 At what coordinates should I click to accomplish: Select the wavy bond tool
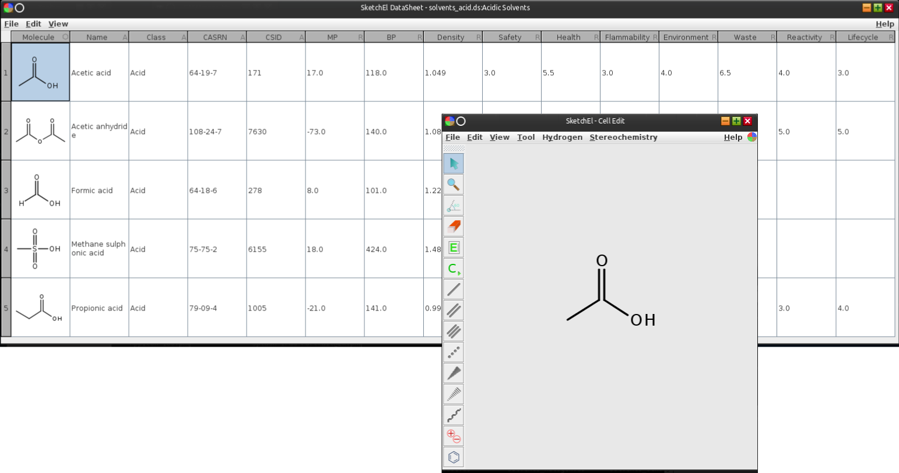[x=454, y=415]
